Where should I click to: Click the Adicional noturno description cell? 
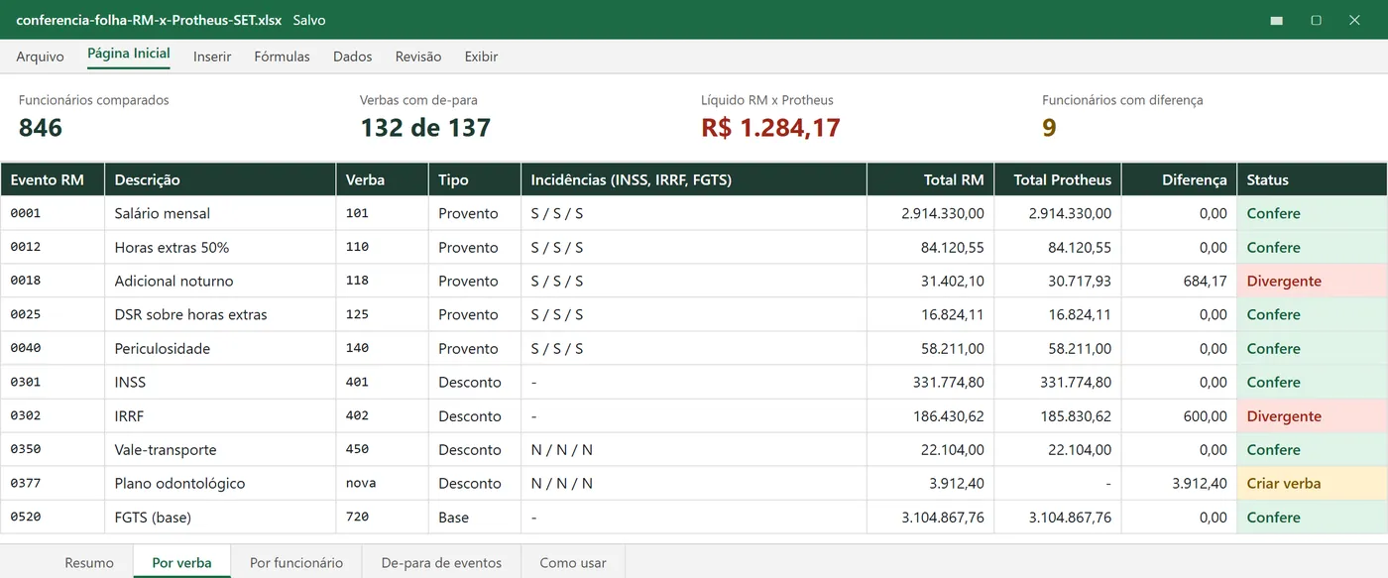coord(220,281)
